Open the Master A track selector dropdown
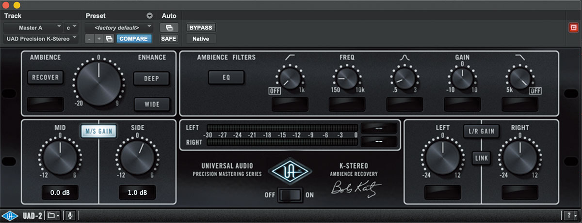 pos(33,28)
